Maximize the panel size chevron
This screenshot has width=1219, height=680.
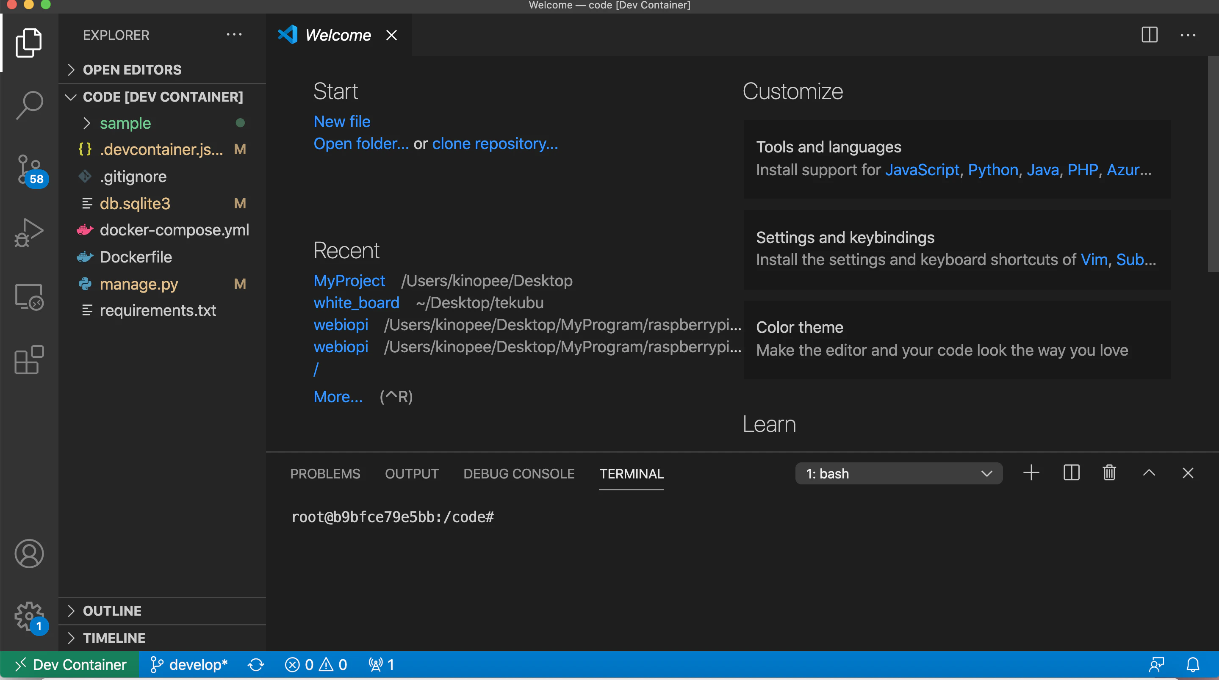[x=1149, y=473]
